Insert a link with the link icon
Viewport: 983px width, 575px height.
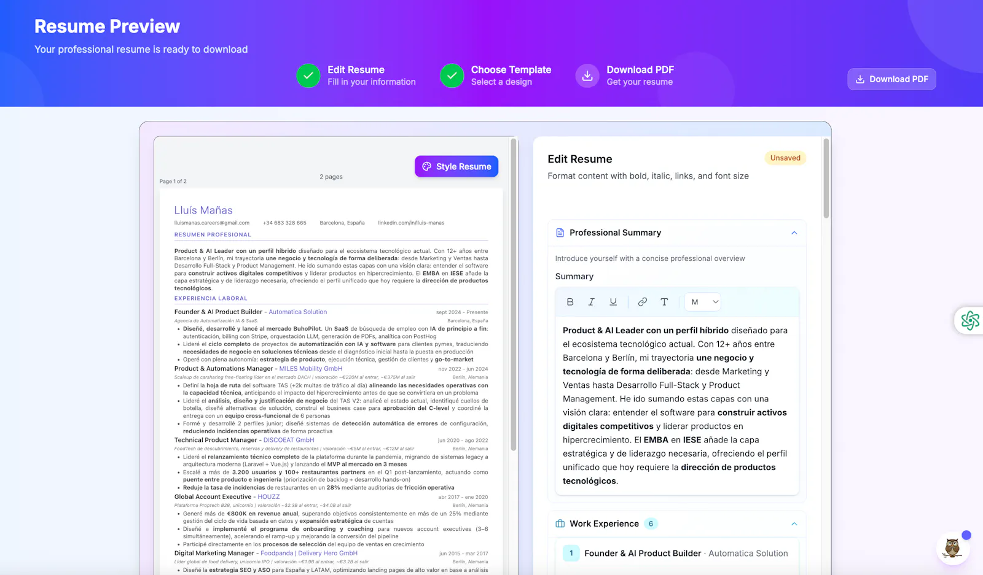coord(643,302)
